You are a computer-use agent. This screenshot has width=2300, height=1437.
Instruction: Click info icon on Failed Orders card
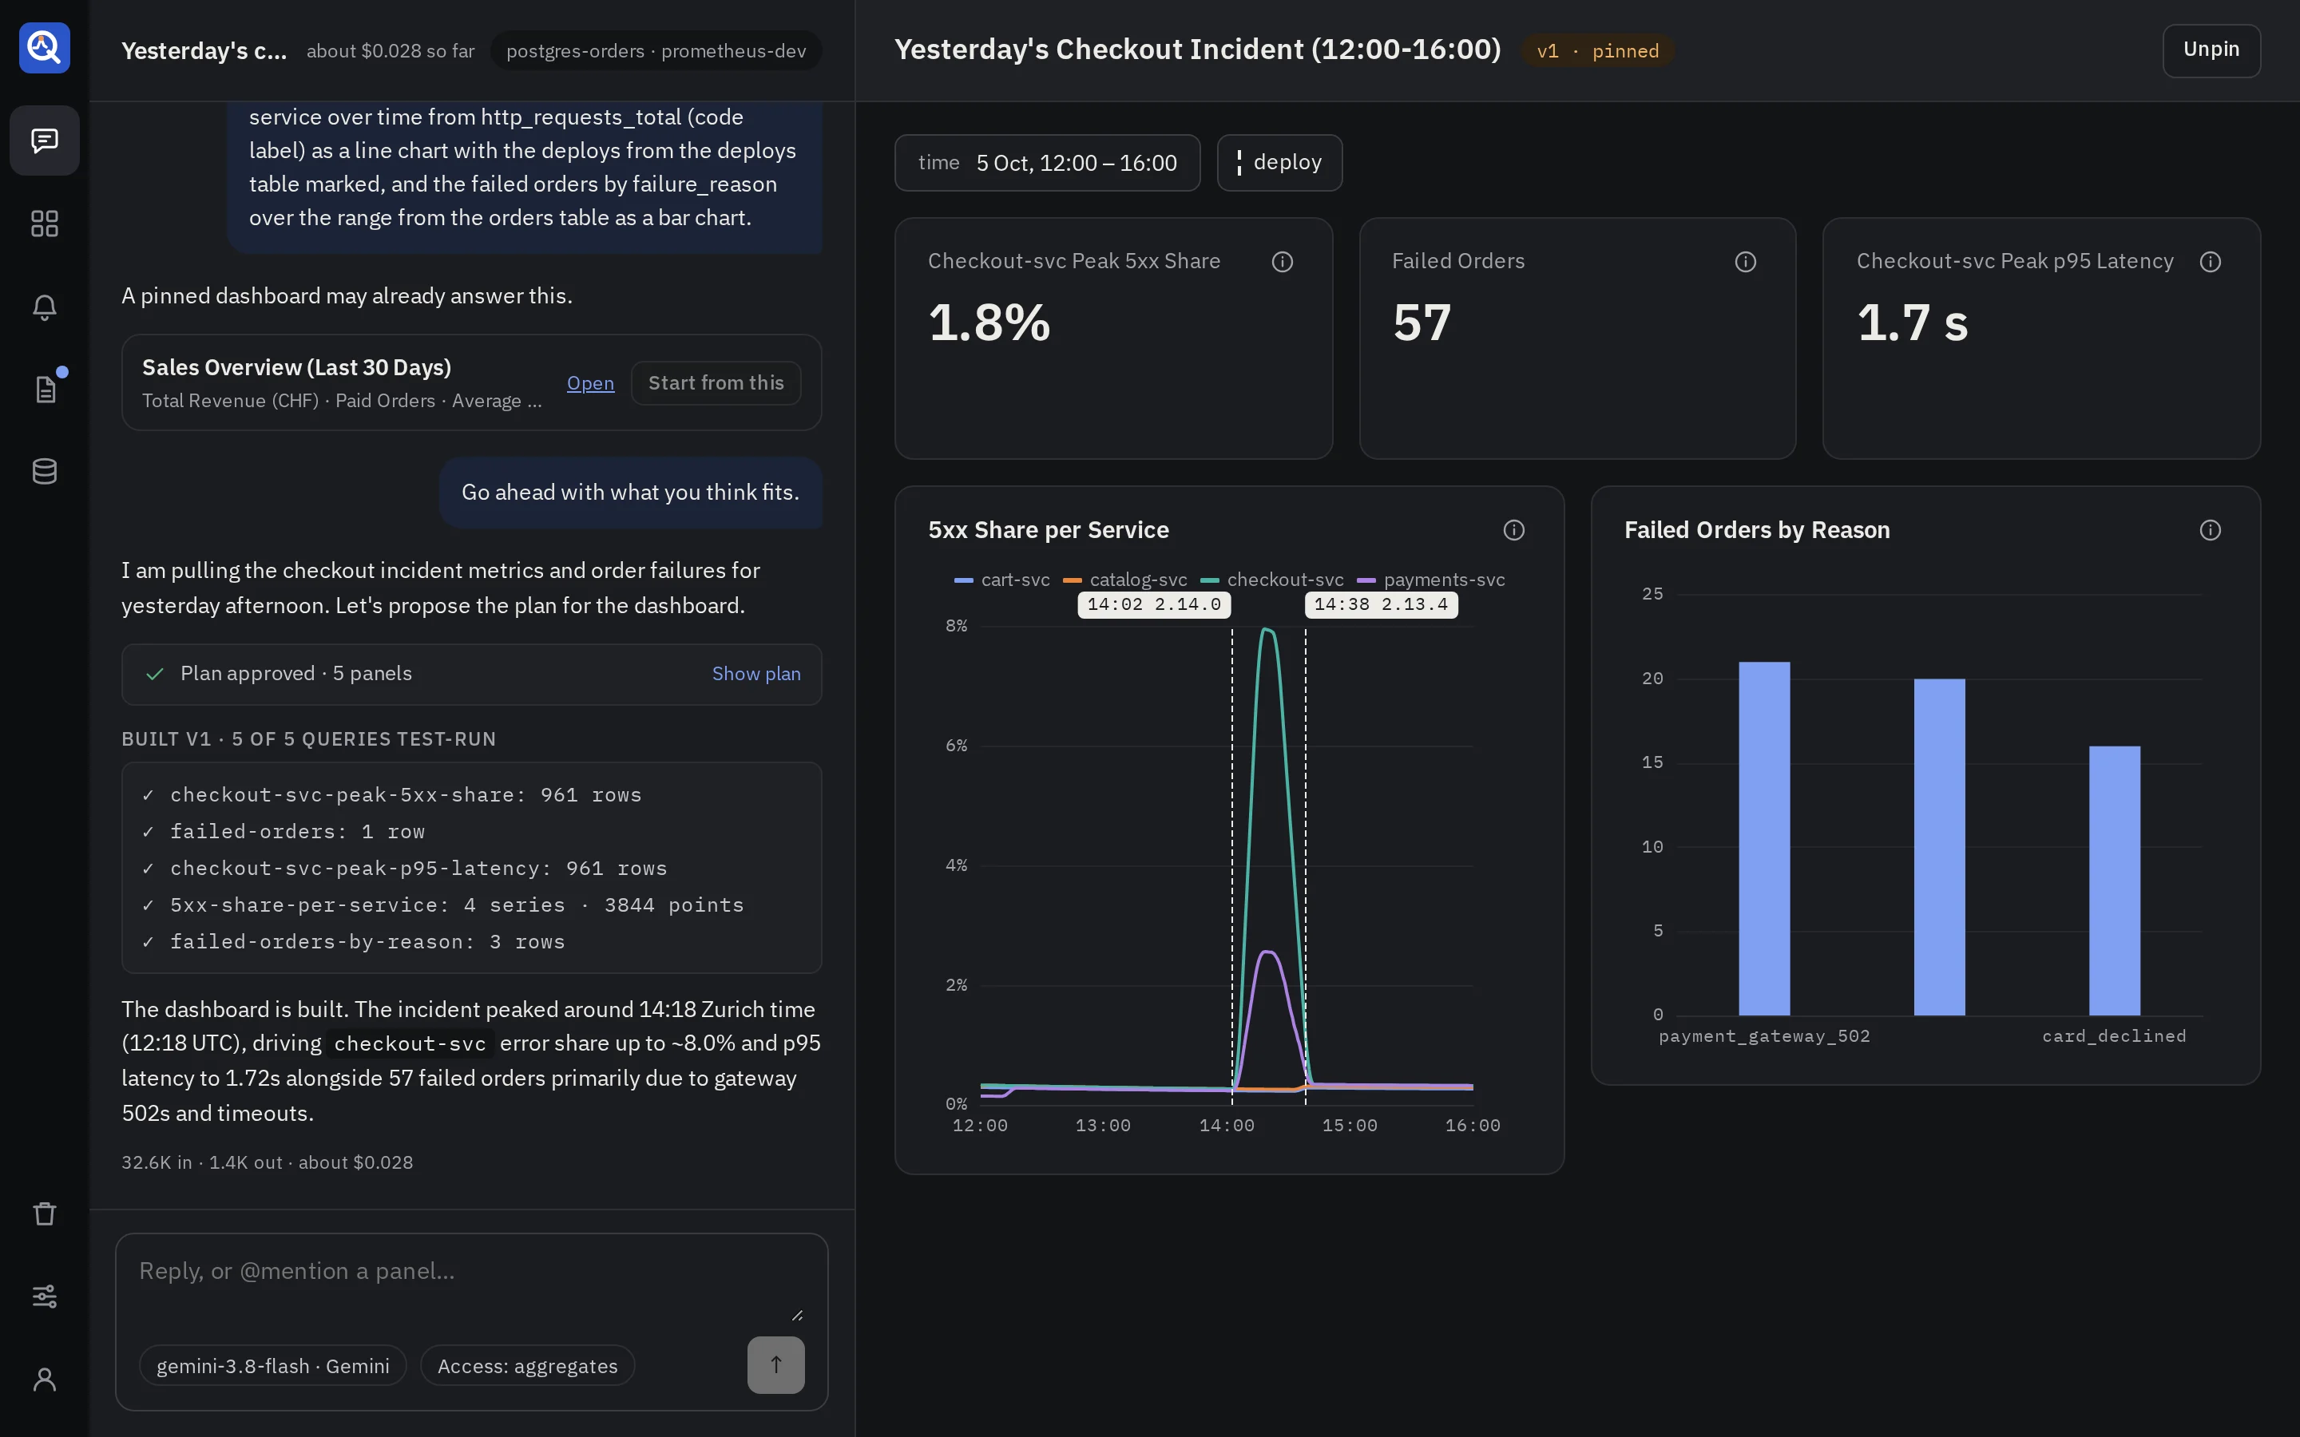coord(1745,261)
